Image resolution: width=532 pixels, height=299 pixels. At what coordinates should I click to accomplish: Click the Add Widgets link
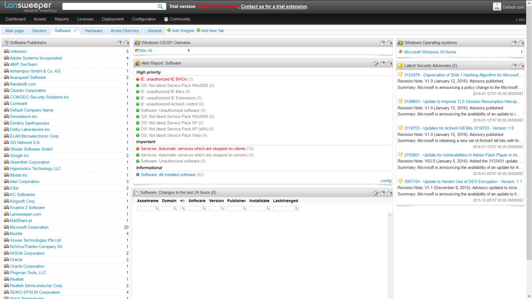[x=181, y=31]
